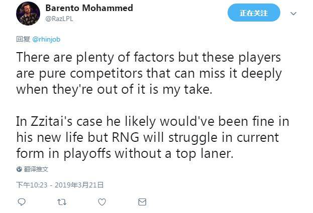This screenshot has height=213, width=313.
Task: Visit the @RazLPL handle link
Action: (59, 18)
